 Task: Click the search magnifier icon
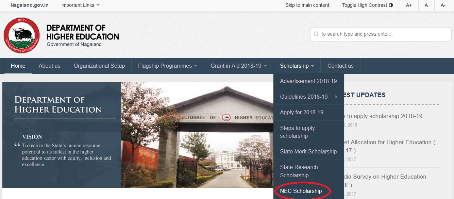click(x=316, y=34)
